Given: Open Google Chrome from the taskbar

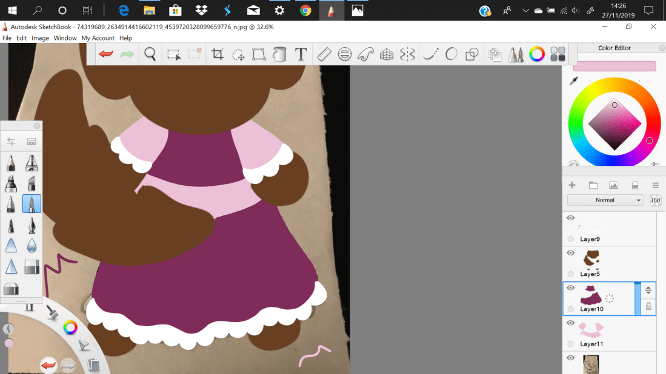Looking at the screenshot, I should [x=305, y=10].
